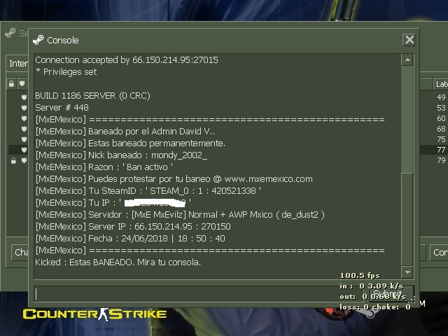
Task: Click the secure shield column header icon
Action: [22, 84]
